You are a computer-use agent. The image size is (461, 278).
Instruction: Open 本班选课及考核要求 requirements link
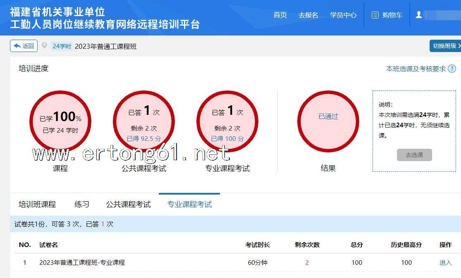(x=416, y=69)
